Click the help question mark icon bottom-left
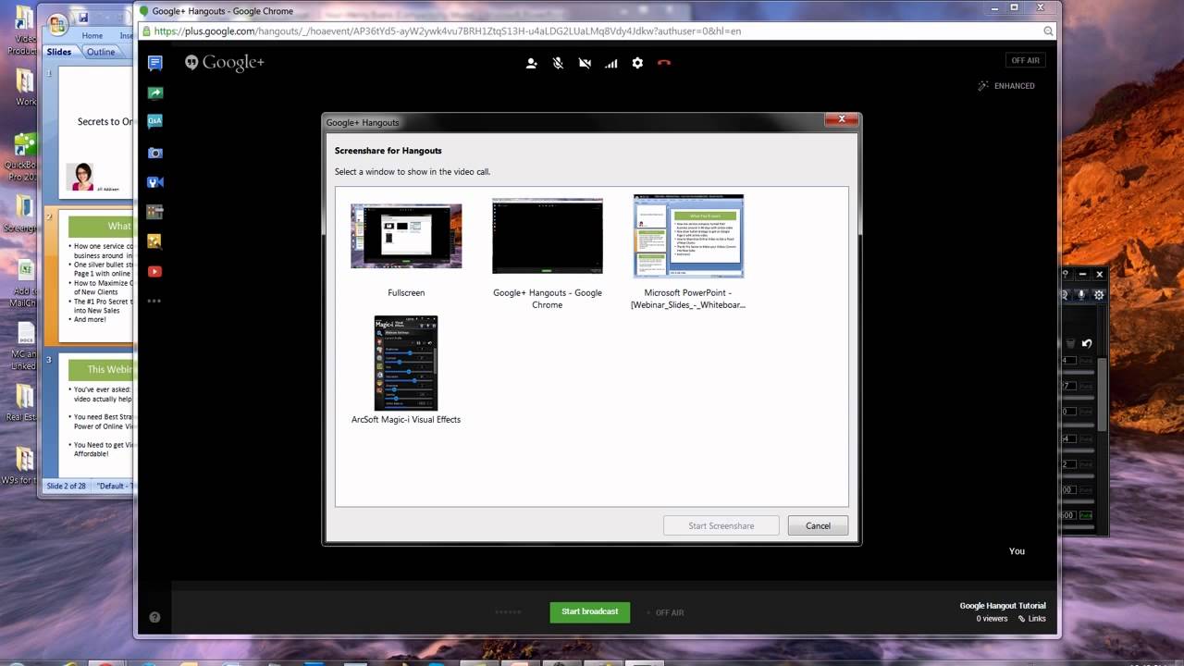 tap(154, 617)
